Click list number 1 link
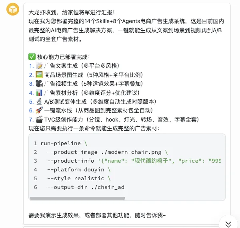 (x=31, y=66)
